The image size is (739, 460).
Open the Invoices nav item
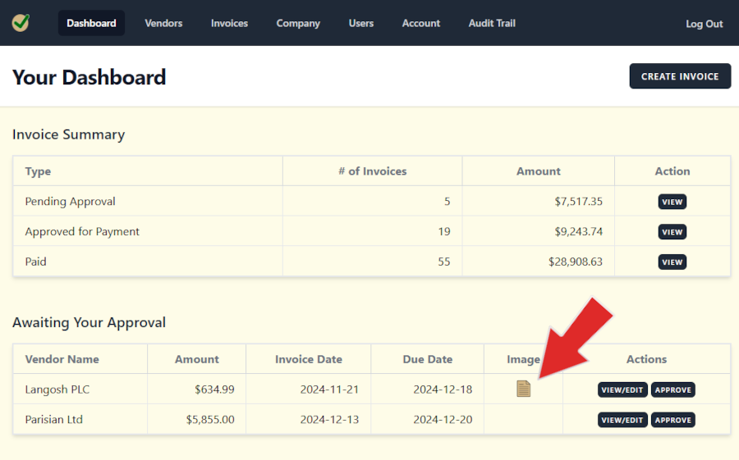(x=229, y=23)
